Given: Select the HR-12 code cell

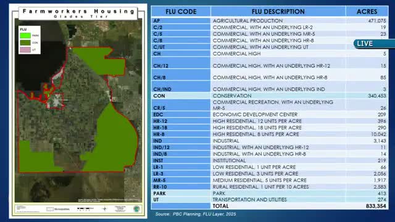Looking at the screenshot, I should point(181,121).
